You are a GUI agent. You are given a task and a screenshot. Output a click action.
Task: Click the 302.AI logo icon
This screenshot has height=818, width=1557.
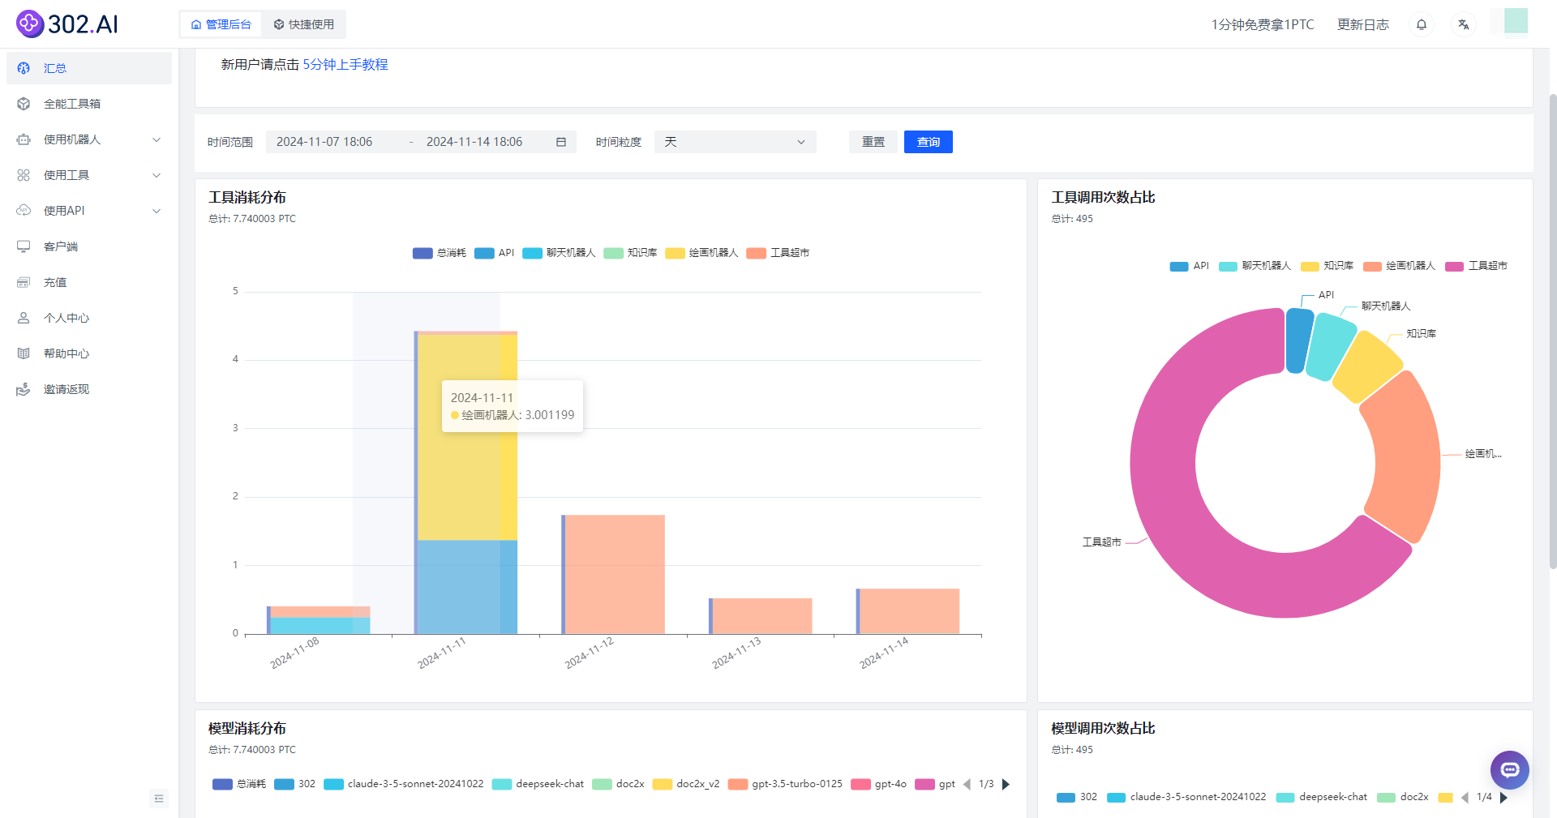point(30,24)
